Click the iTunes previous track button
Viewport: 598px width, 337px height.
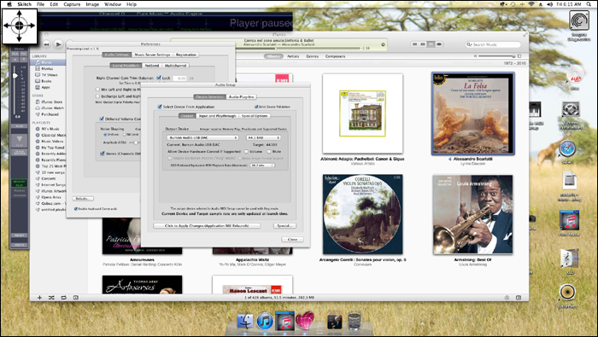[x=46, y=44]
